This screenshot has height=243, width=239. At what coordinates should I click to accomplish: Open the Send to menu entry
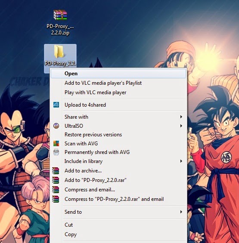tap(118, 212)
